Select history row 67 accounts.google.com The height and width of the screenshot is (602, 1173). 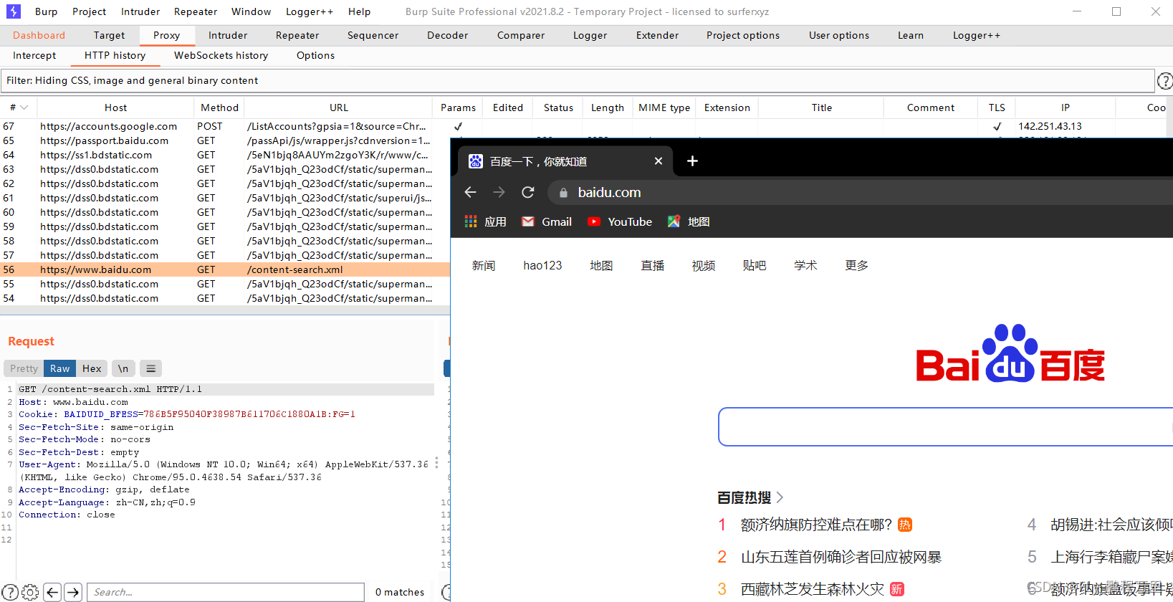click(x=225, y=126)
